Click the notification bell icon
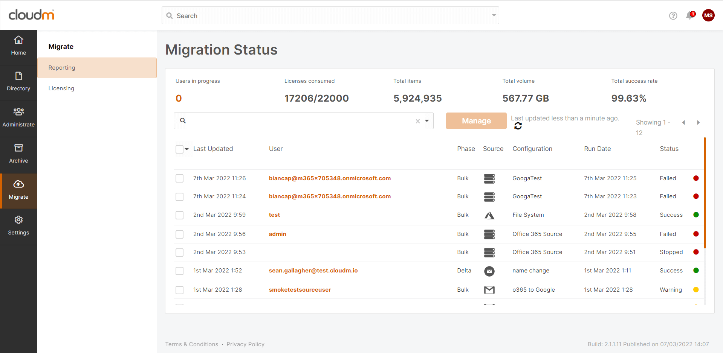The width and height of the screenshot is (723, 353). (690, 15)
